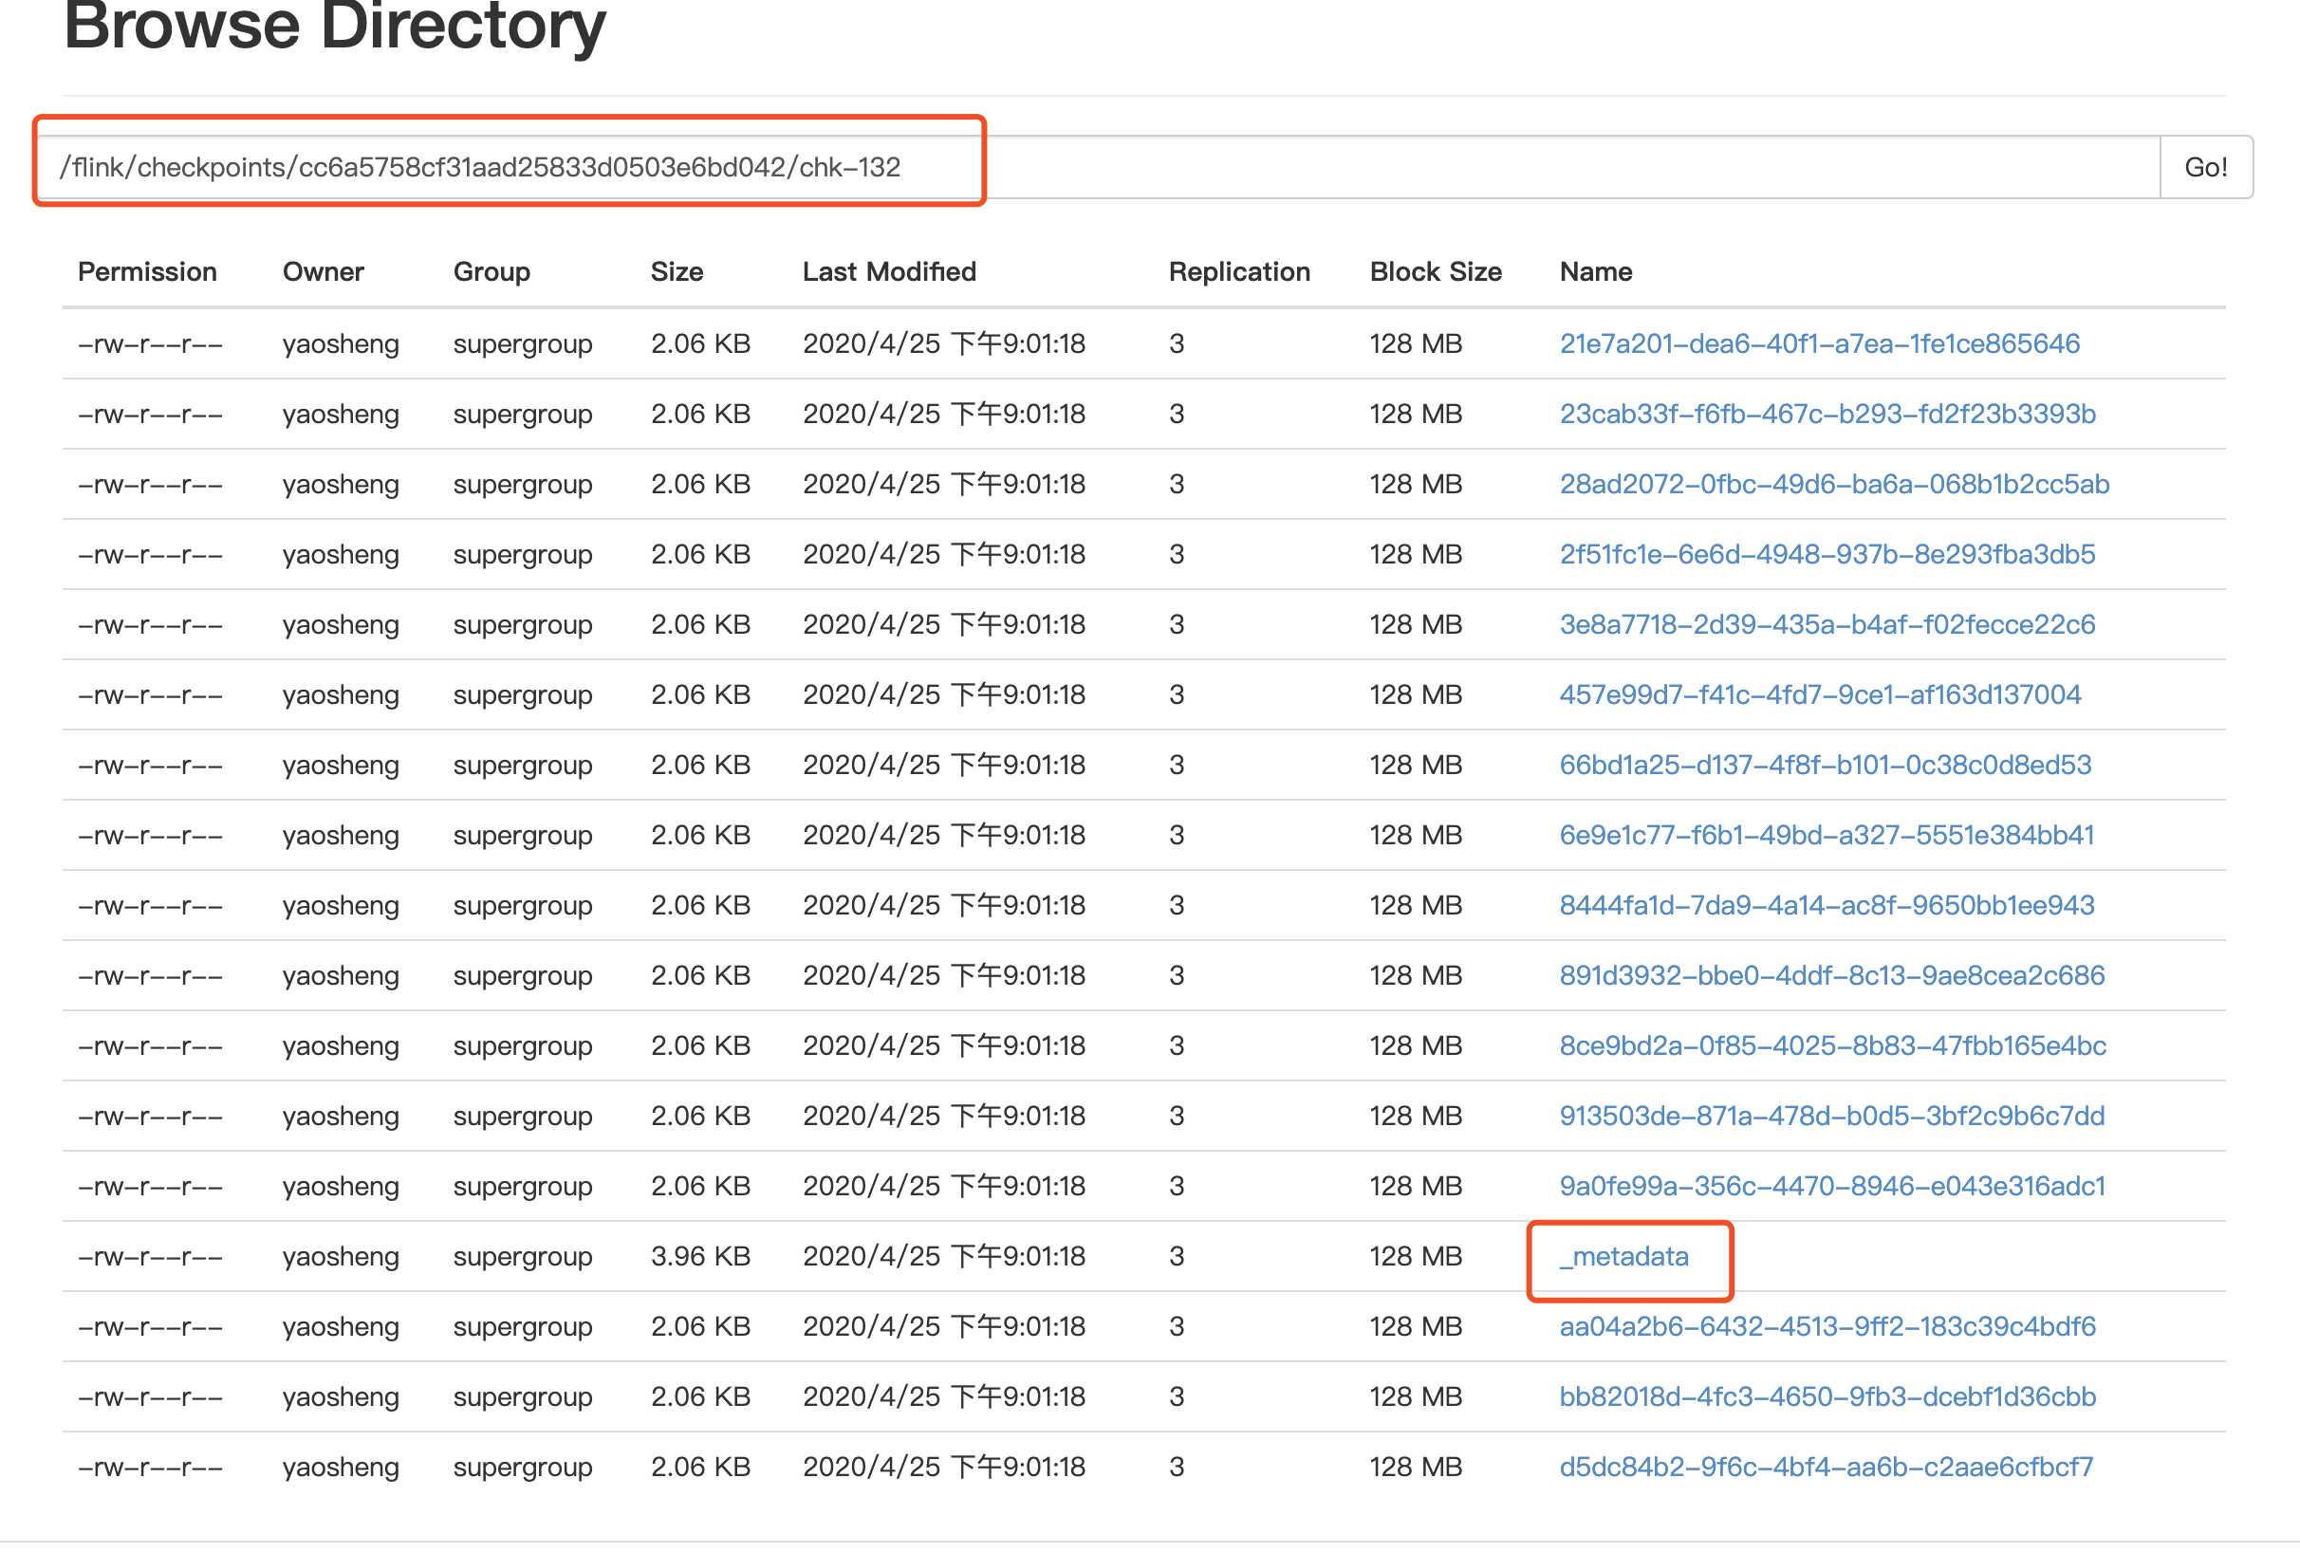
Task: Open file 9a0fe99a-356c-4470-8946-e043e316adc1
Action: (x=1832, y=1186)
